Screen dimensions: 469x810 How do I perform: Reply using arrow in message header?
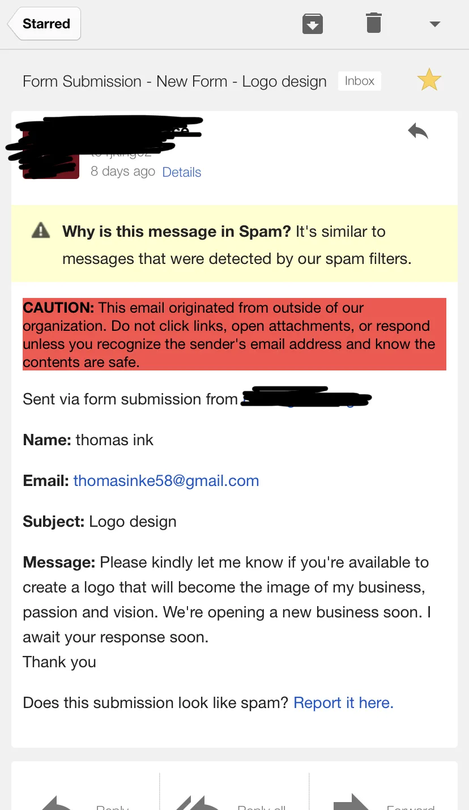point(418,131)
